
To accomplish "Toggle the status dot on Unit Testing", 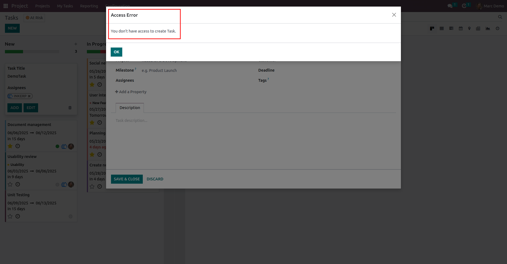I will click(x=70, y=216).
